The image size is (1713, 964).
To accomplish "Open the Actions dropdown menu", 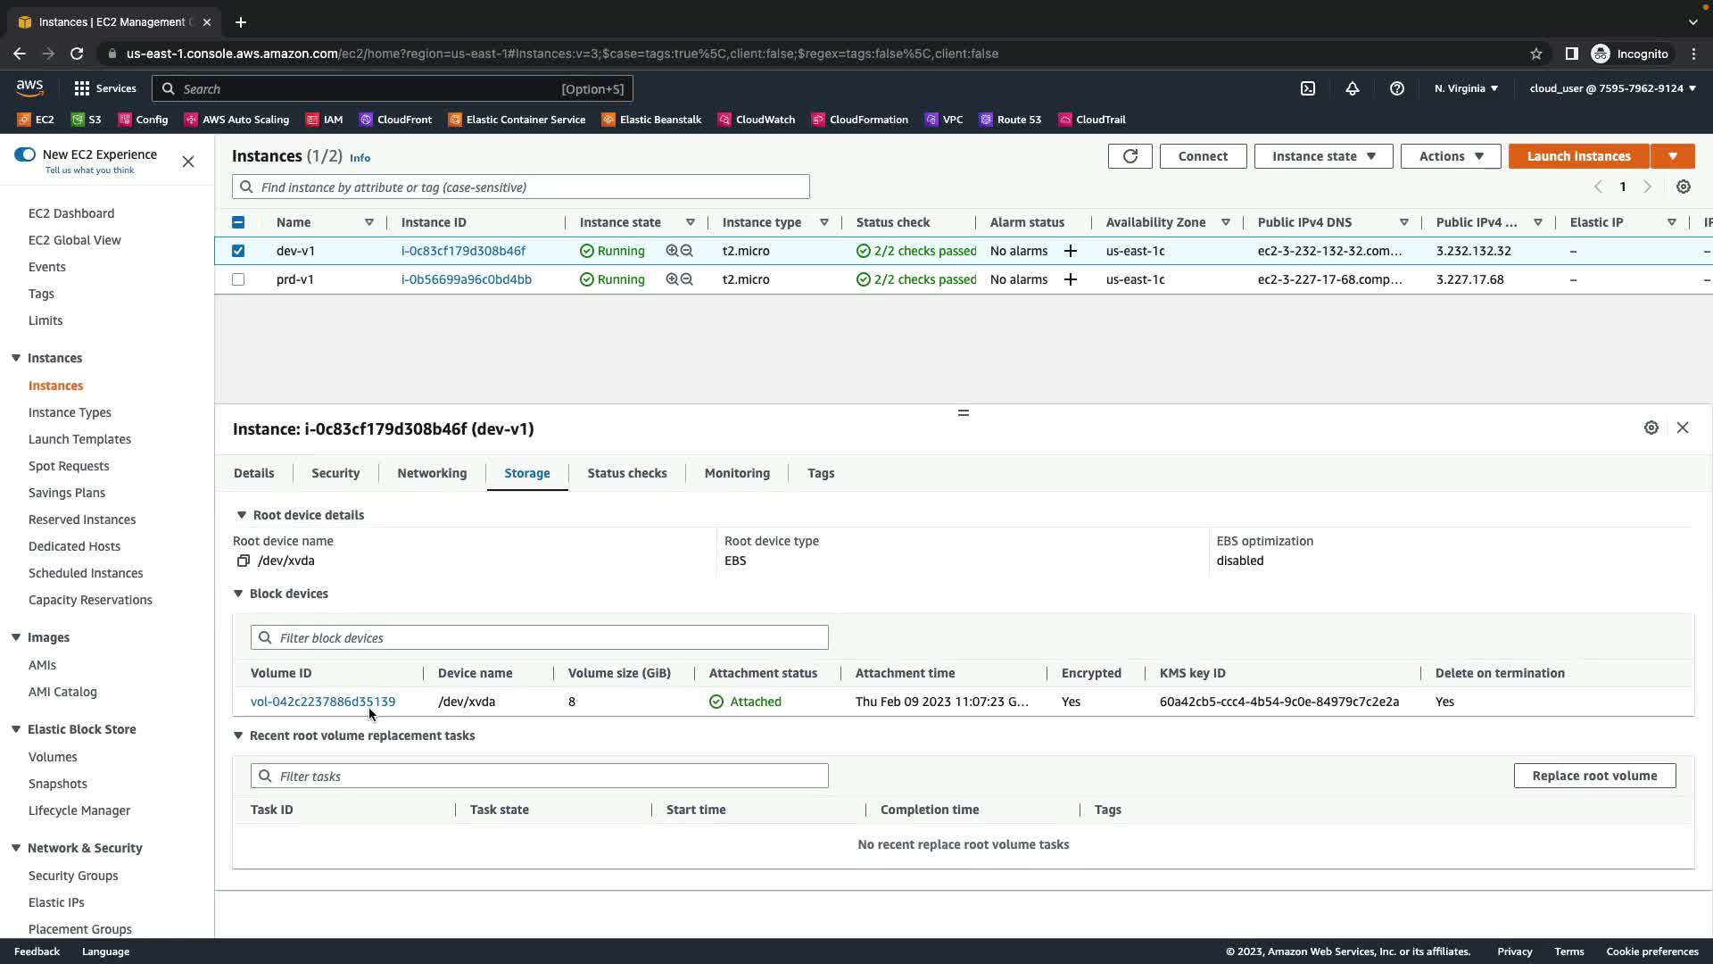I will pos(1450,156).
